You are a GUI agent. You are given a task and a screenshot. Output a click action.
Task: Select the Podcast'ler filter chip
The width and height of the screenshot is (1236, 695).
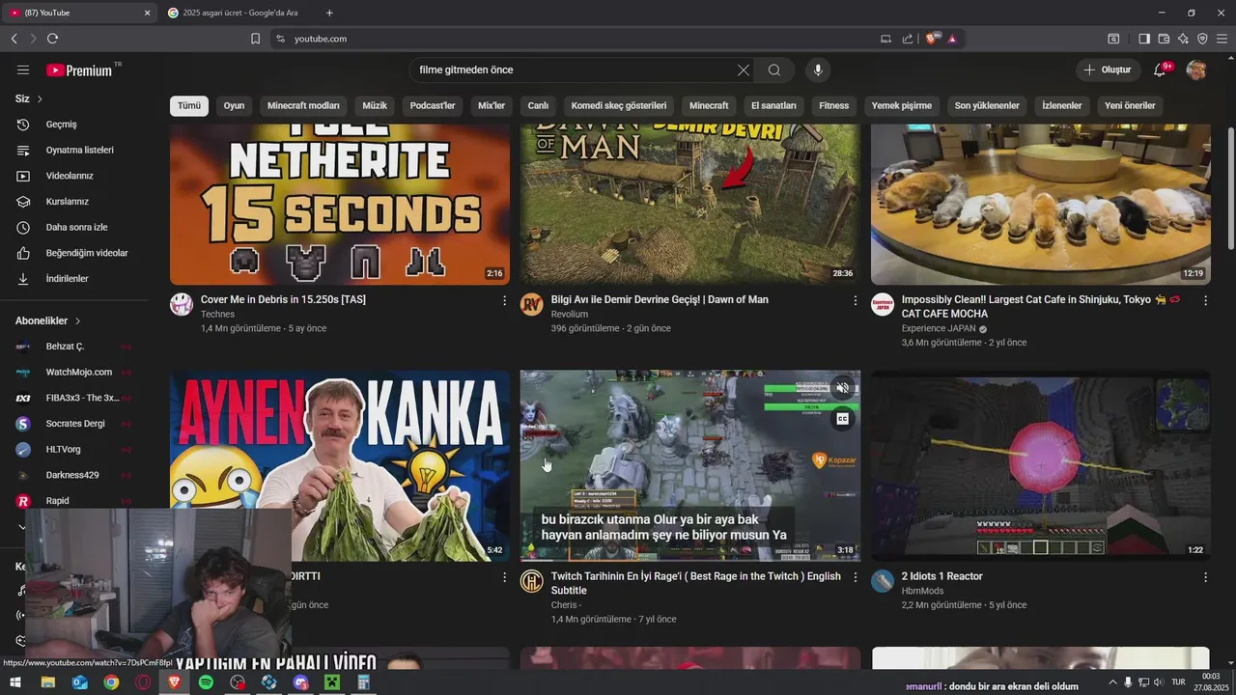coord(433,106)
